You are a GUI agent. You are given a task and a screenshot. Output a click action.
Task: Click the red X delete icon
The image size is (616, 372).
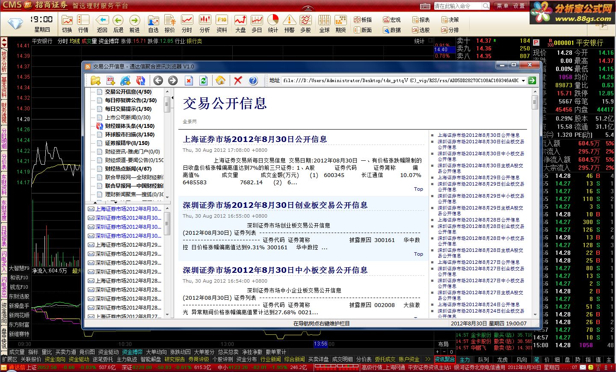[238, 80]
